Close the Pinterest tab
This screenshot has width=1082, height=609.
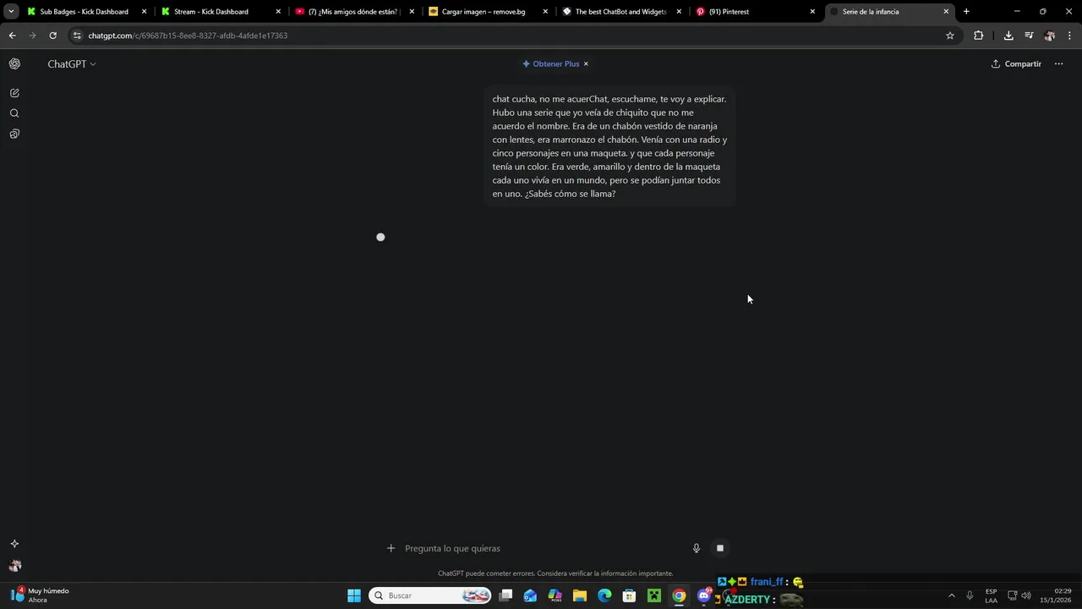(812, 12)
